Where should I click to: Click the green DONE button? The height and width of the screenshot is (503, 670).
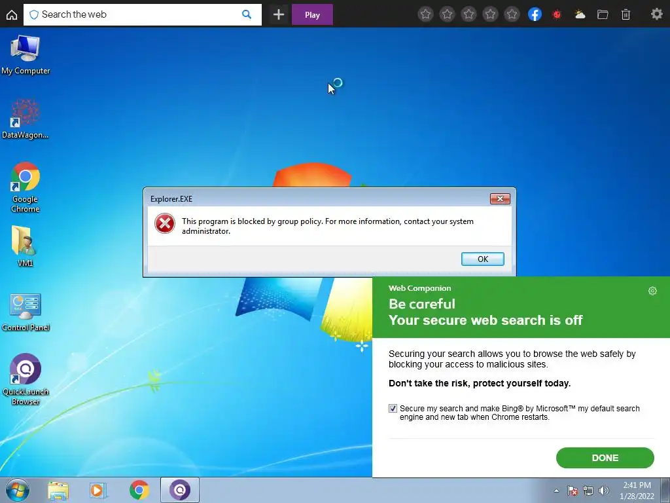point(605,458)
